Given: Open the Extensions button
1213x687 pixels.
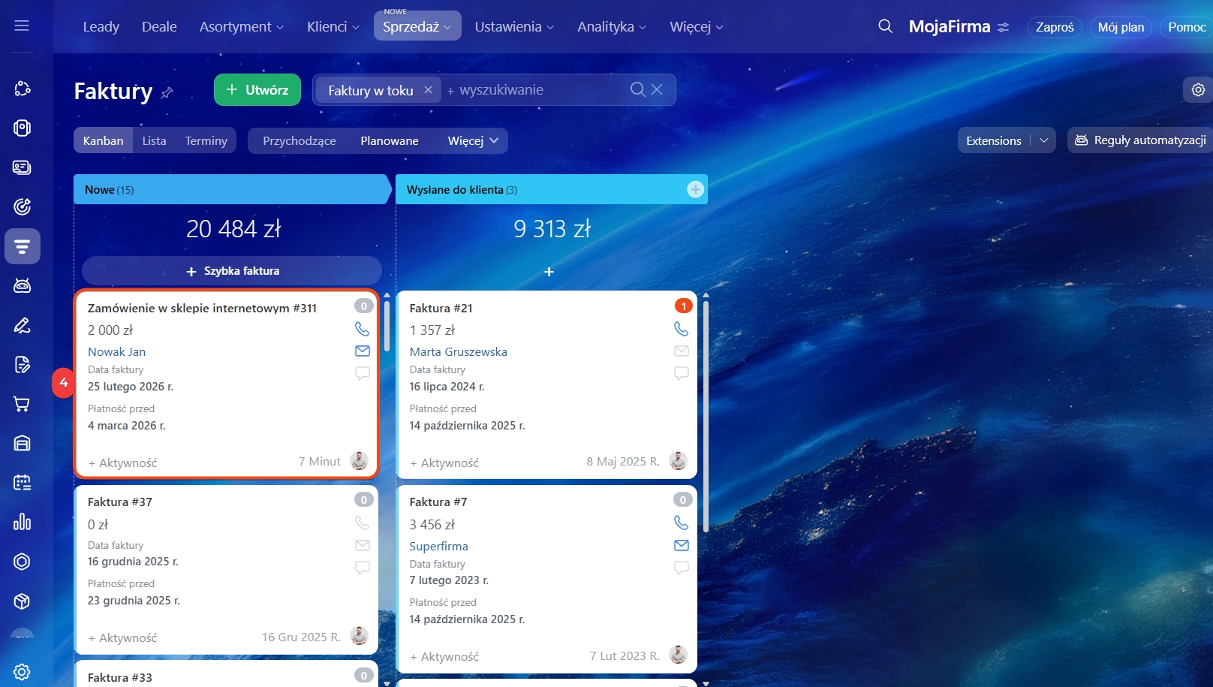Looking at the screenshot, I should (994, 140).
